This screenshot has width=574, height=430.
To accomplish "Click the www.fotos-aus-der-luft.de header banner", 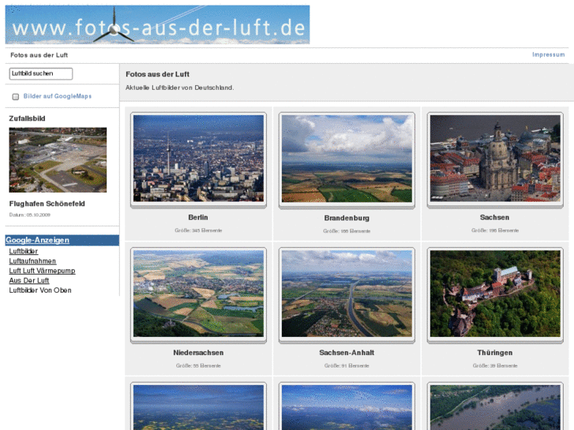I will pyautogui.click(x=157, y=24).
